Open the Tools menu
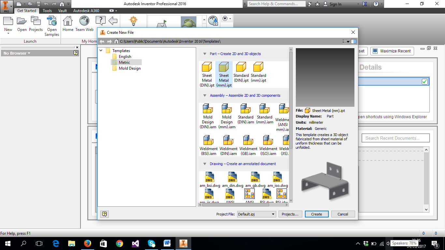Image resolution: width=445 pixels, height=250 pixels. [x=47, y=10]
